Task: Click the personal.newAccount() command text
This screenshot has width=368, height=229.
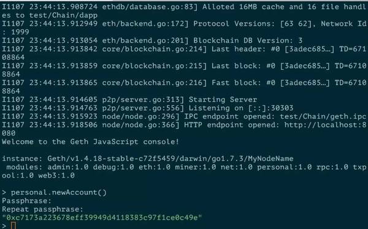Action: (59, 192)
